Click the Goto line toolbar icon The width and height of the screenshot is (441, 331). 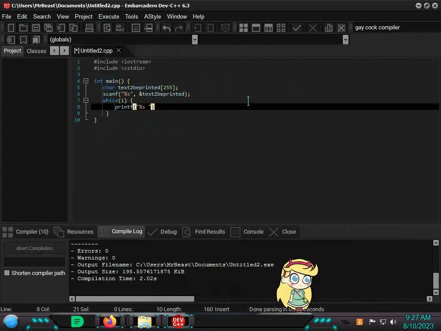click(149, 28)
